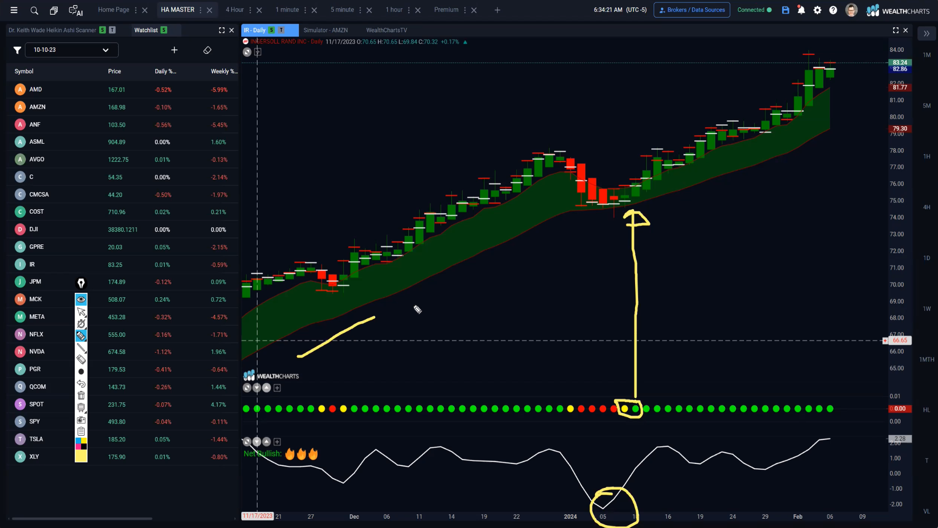Image resolution: width=938 pixels, height=528 pixels.
Task: Toggle the stay-in-drawing-mode timer tool
Action: (81, 324)
